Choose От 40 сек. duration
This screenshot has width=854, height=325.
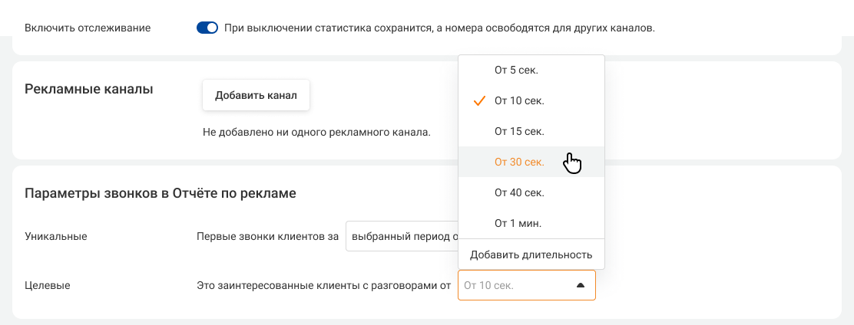(x=519, y=192)
